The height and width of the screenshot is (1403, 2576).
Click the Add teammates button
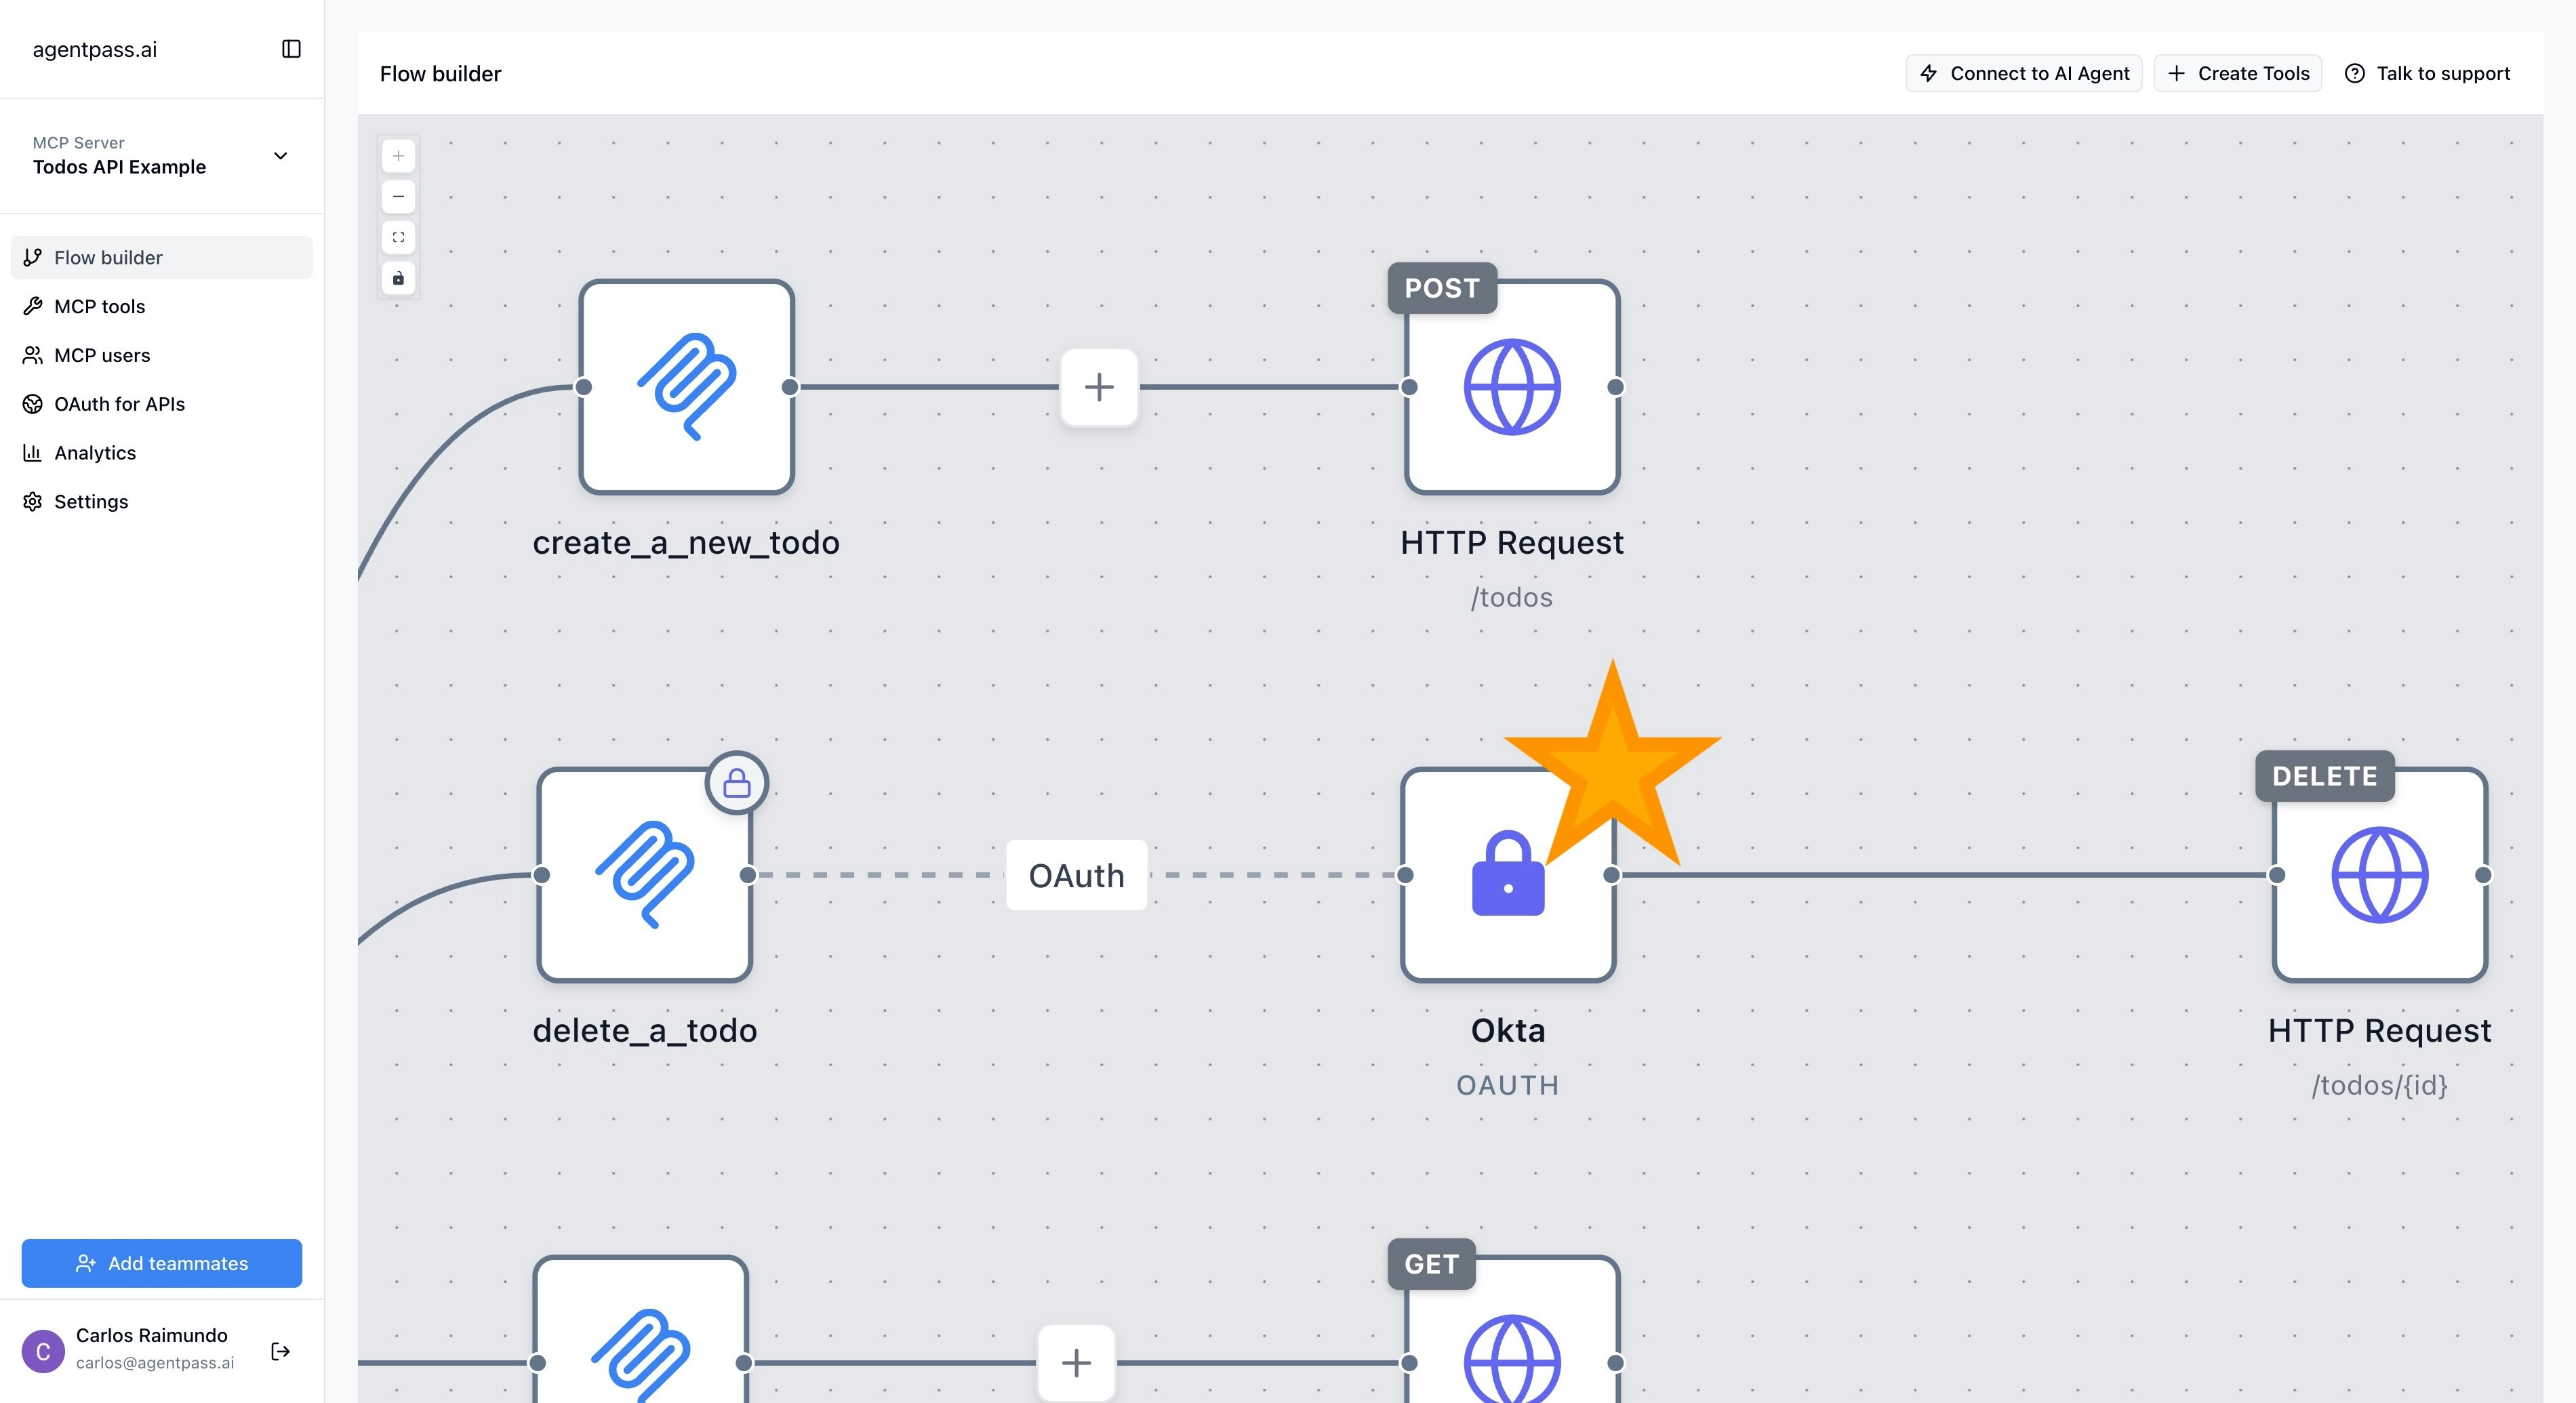(162, 1263)
